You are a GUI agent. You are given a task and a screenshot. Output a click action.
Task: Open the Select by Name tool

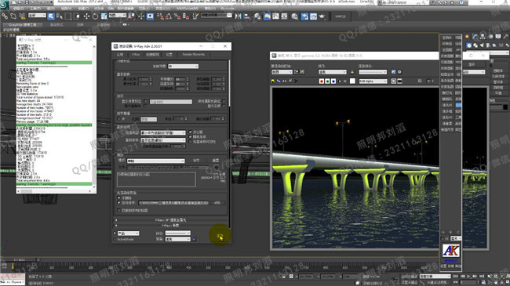(59, 16)
